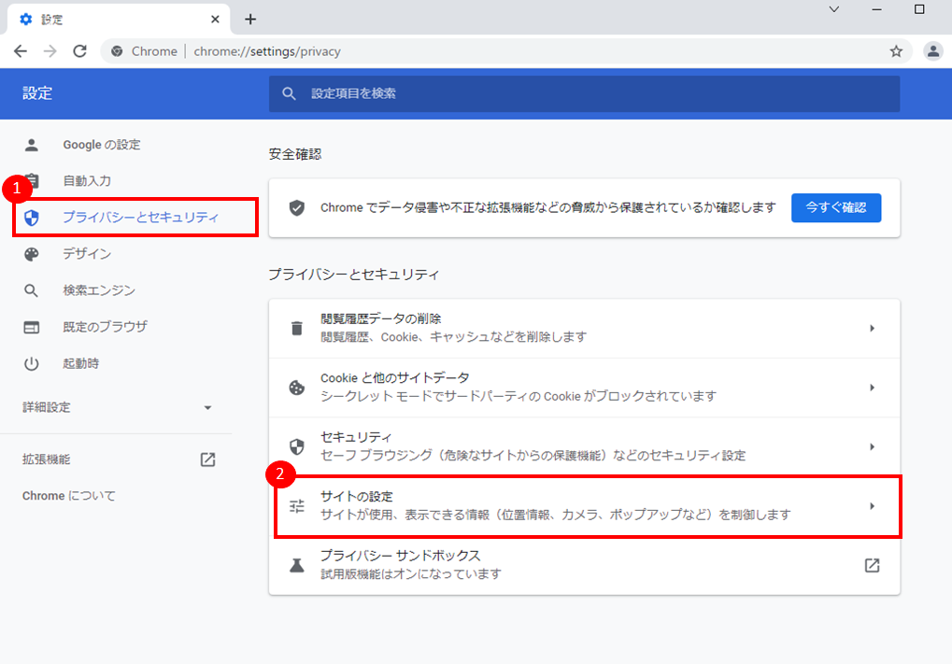Expand Cookie と他のサイトデータ with its arrow
Screen dimensions: 952x664
872,388
